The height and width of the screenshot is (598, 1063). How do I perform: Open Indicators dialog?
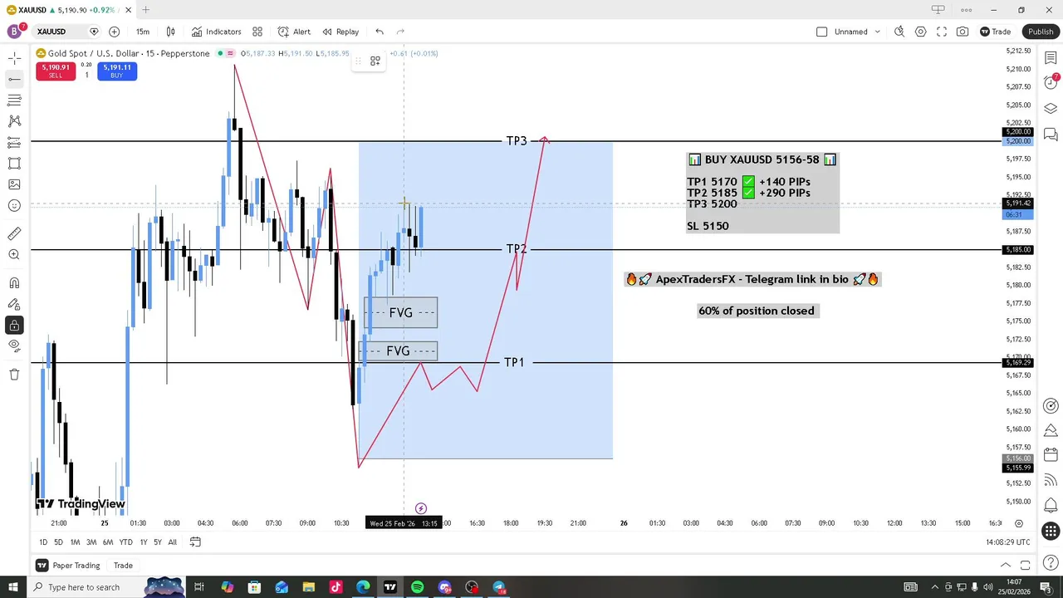pyautogui.click(x=216, y=32)
